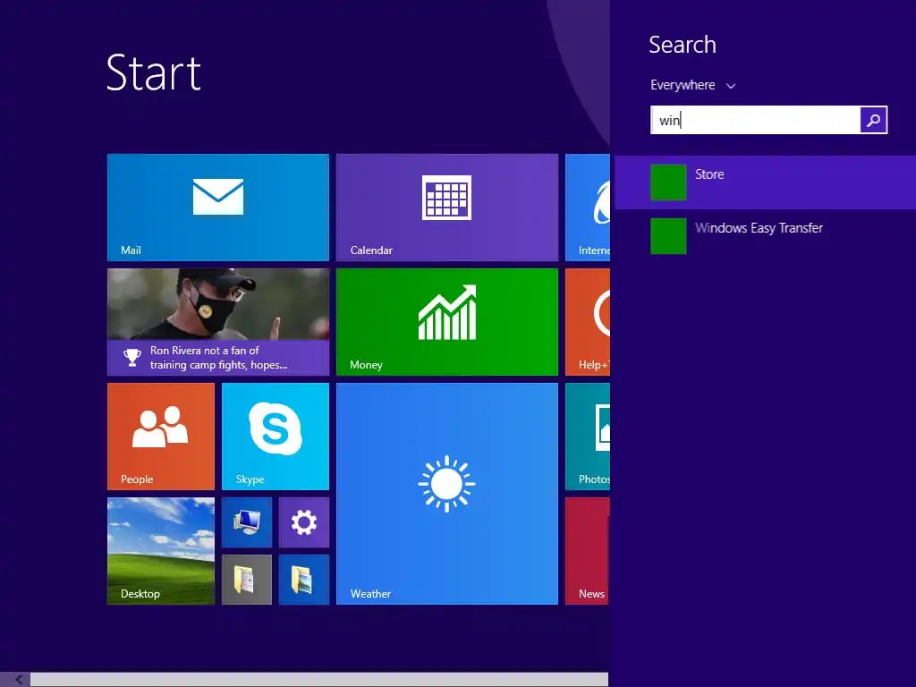Open the Calendar tile
916x687 pixels.
point(447,208)
